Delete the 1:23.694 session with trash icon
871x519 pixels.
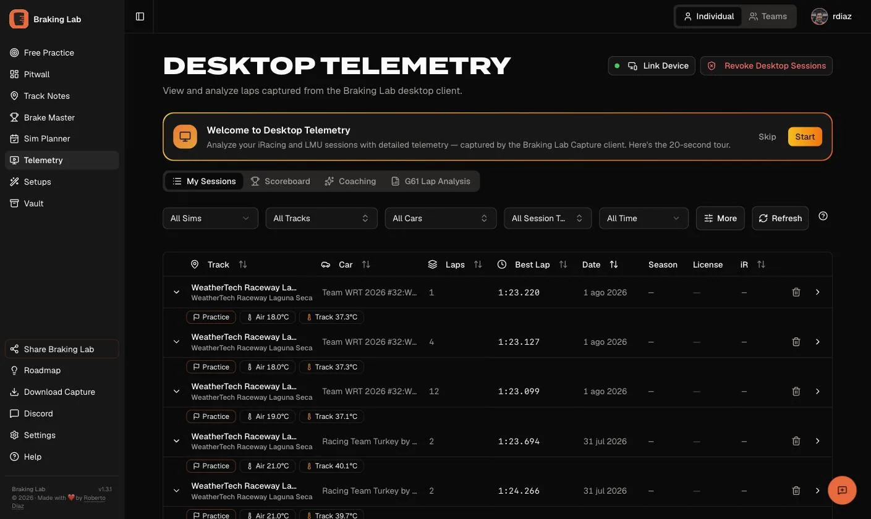point(796,441)
